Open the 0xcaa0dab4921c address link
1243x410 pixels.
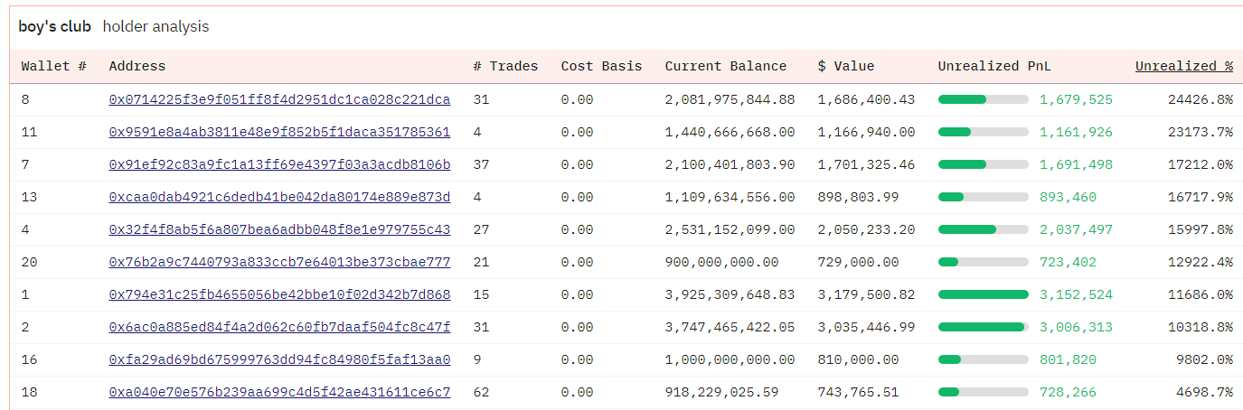coord(279,197)
